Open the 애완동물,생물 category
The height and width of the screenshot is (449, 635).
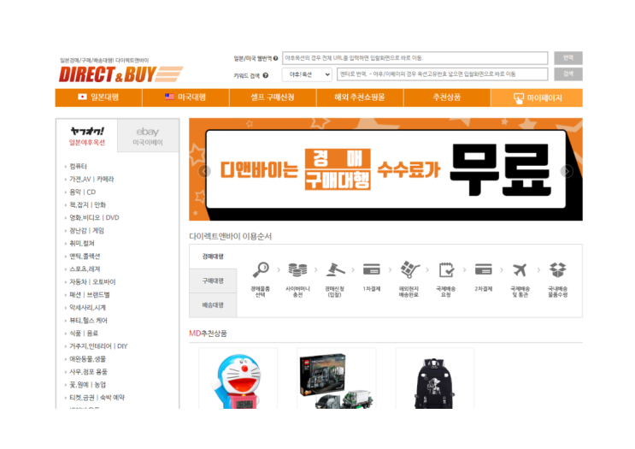click(87, 359)
